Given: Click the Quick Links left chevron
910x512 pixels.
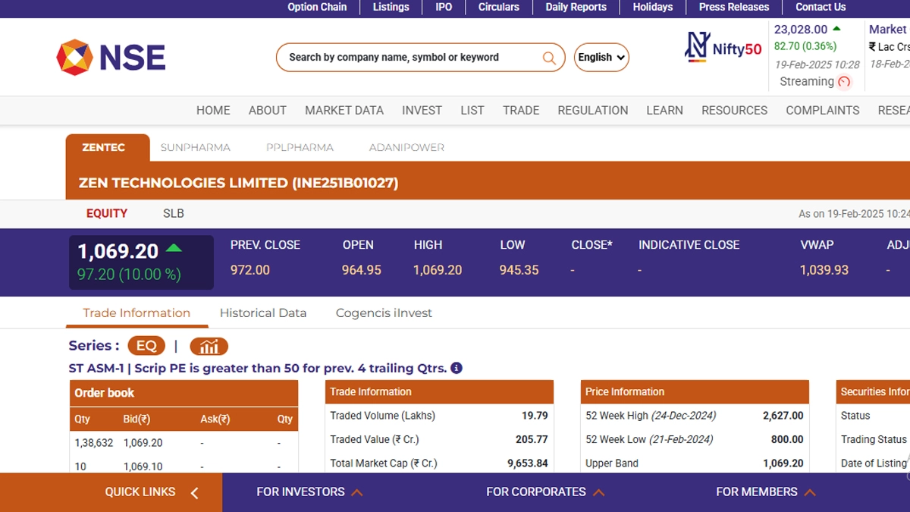Looking at the screenshot, I should [x=194, y=493].
